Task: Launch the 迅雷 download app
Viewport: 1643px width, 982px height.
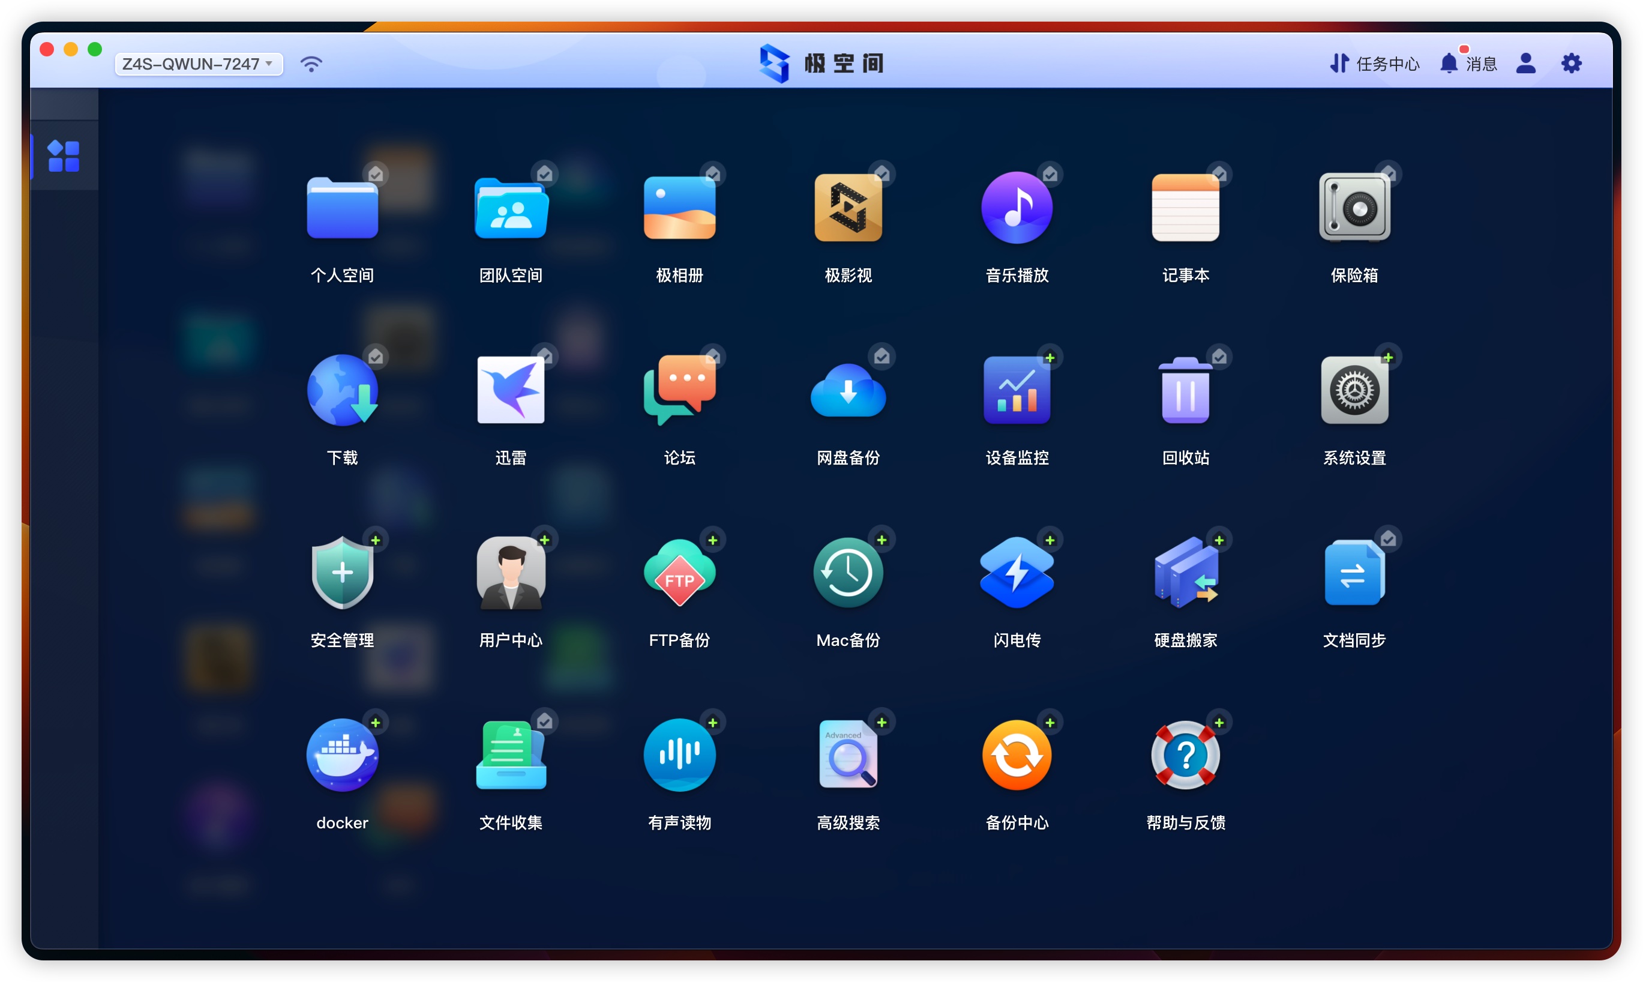Action: coord(511,390)
